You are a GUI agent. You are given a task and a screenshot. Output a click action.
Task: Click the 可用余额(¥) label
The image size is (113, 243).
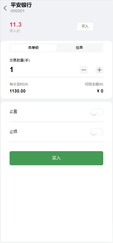tap(94, 84)
